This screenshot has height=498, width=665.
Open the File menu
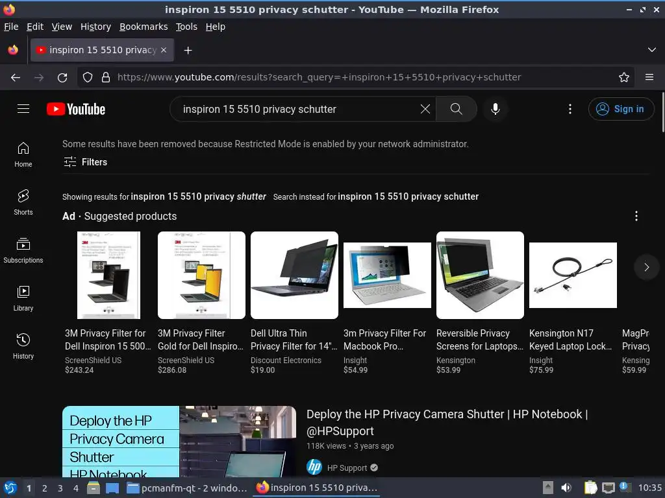tap(11, 27)
